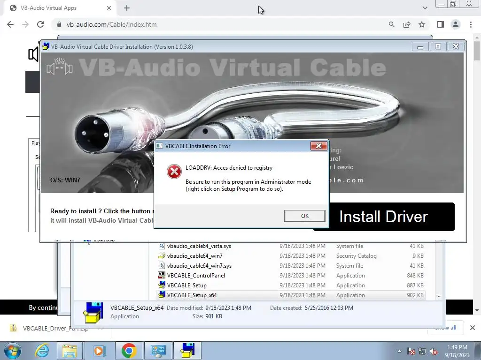481x360 pixels.
Task: Click the VBCABLE_Setup file icon
Action: [x=162, y=285]
